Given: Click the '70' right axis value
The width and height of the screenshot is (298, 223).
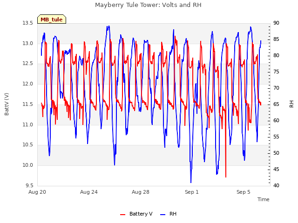Looking at the screenshot, I should click(x=276, y=88).
